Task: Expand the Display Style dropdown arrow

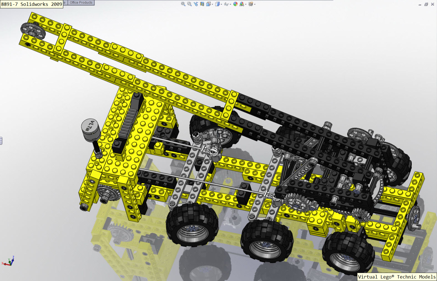Action: point(221,4)
